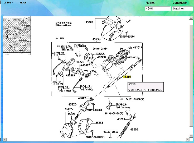194x143 pixels.
Task: Click the horizontal scrollbar right arrow
Action: click(x=187, y=140)
